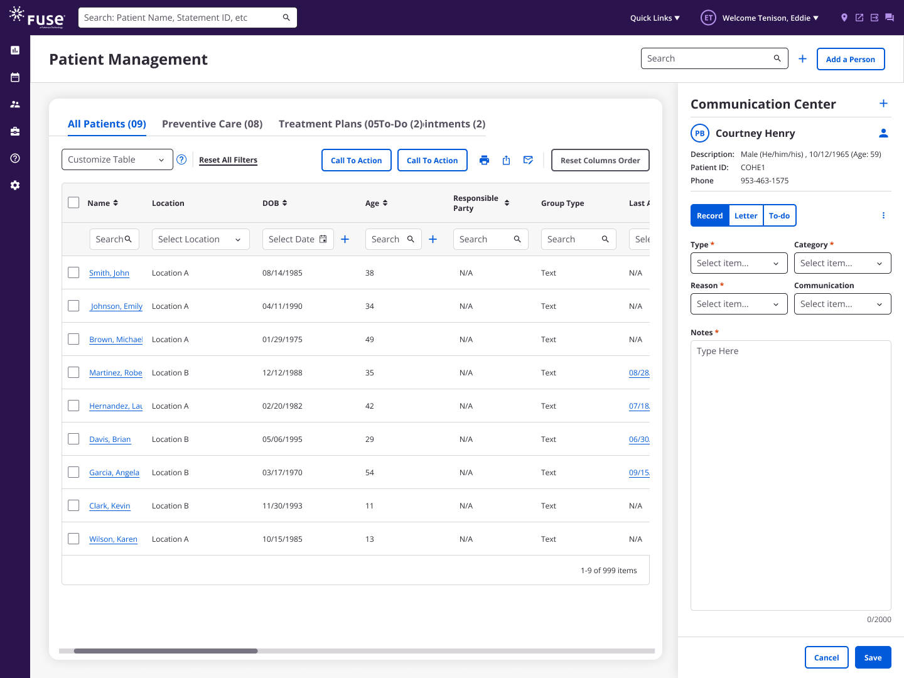Expand the Customize Table dropdown
Image resolution: width=904 pixels, height=678 pixels.
click(117, 159)
